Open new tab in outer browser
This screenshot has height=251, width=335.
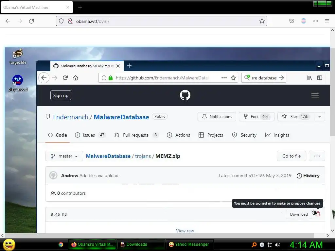[x=80, y=8]
